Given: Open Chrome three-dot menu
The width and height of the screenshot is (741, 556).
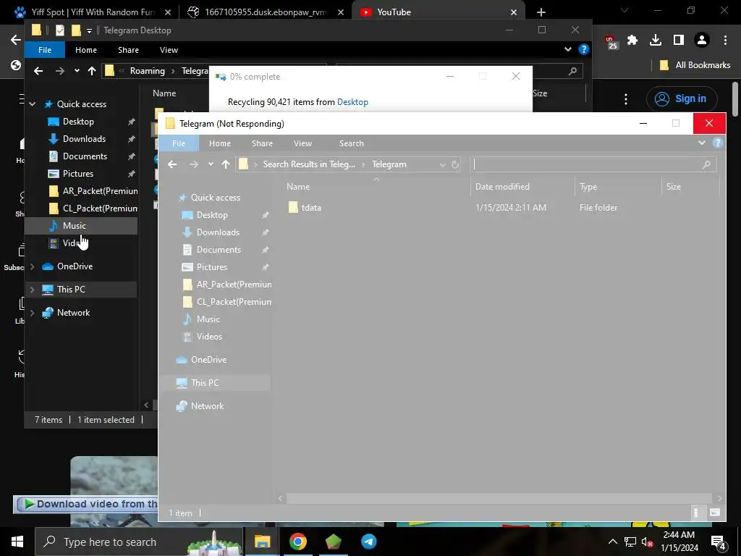Looking at the screenshot, I should (x=725, y=41).
